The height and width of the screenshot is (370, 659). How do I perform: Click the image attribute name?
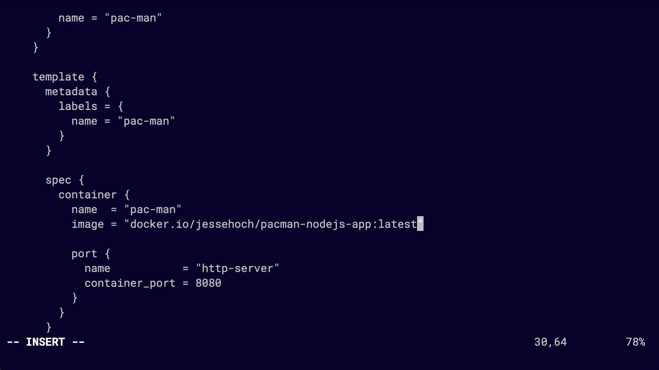click(x=88, y=224)
